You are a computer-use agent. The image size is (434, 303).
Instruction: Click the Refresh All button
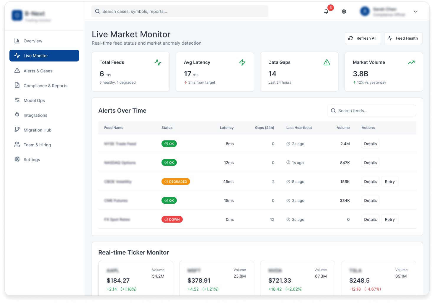363,38
